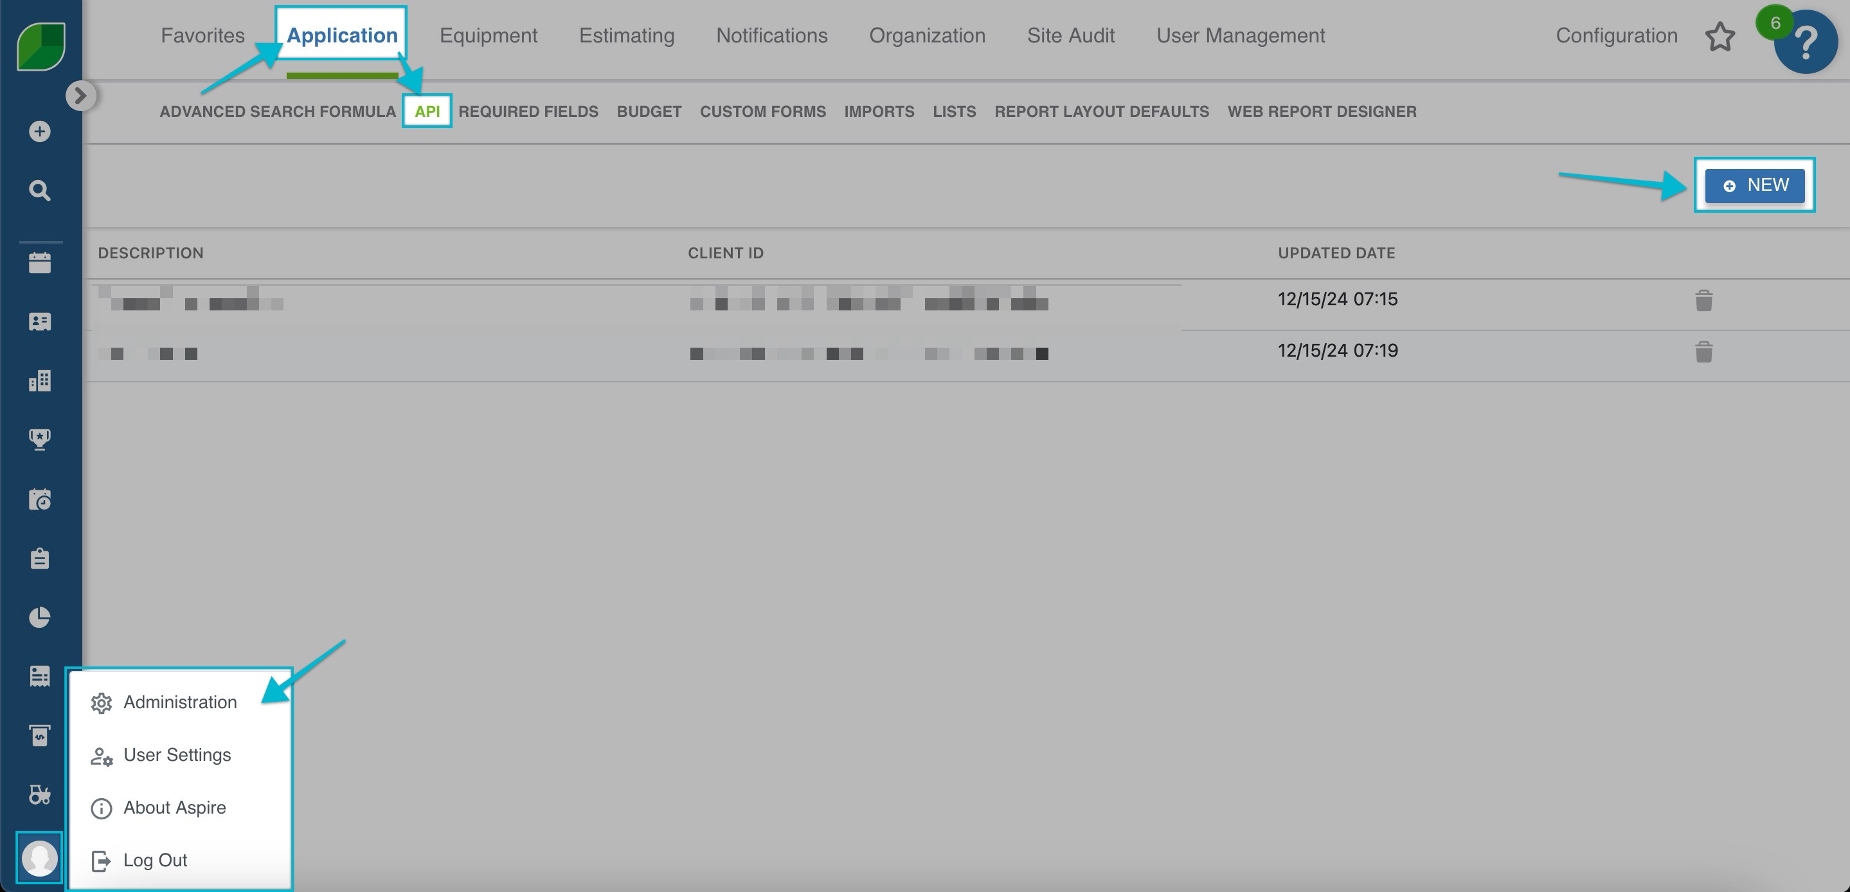The height and width of the screenshot is (892, 1850).
Task: Open the contacts sidebar icon
Action: click(x=39, y=321)
